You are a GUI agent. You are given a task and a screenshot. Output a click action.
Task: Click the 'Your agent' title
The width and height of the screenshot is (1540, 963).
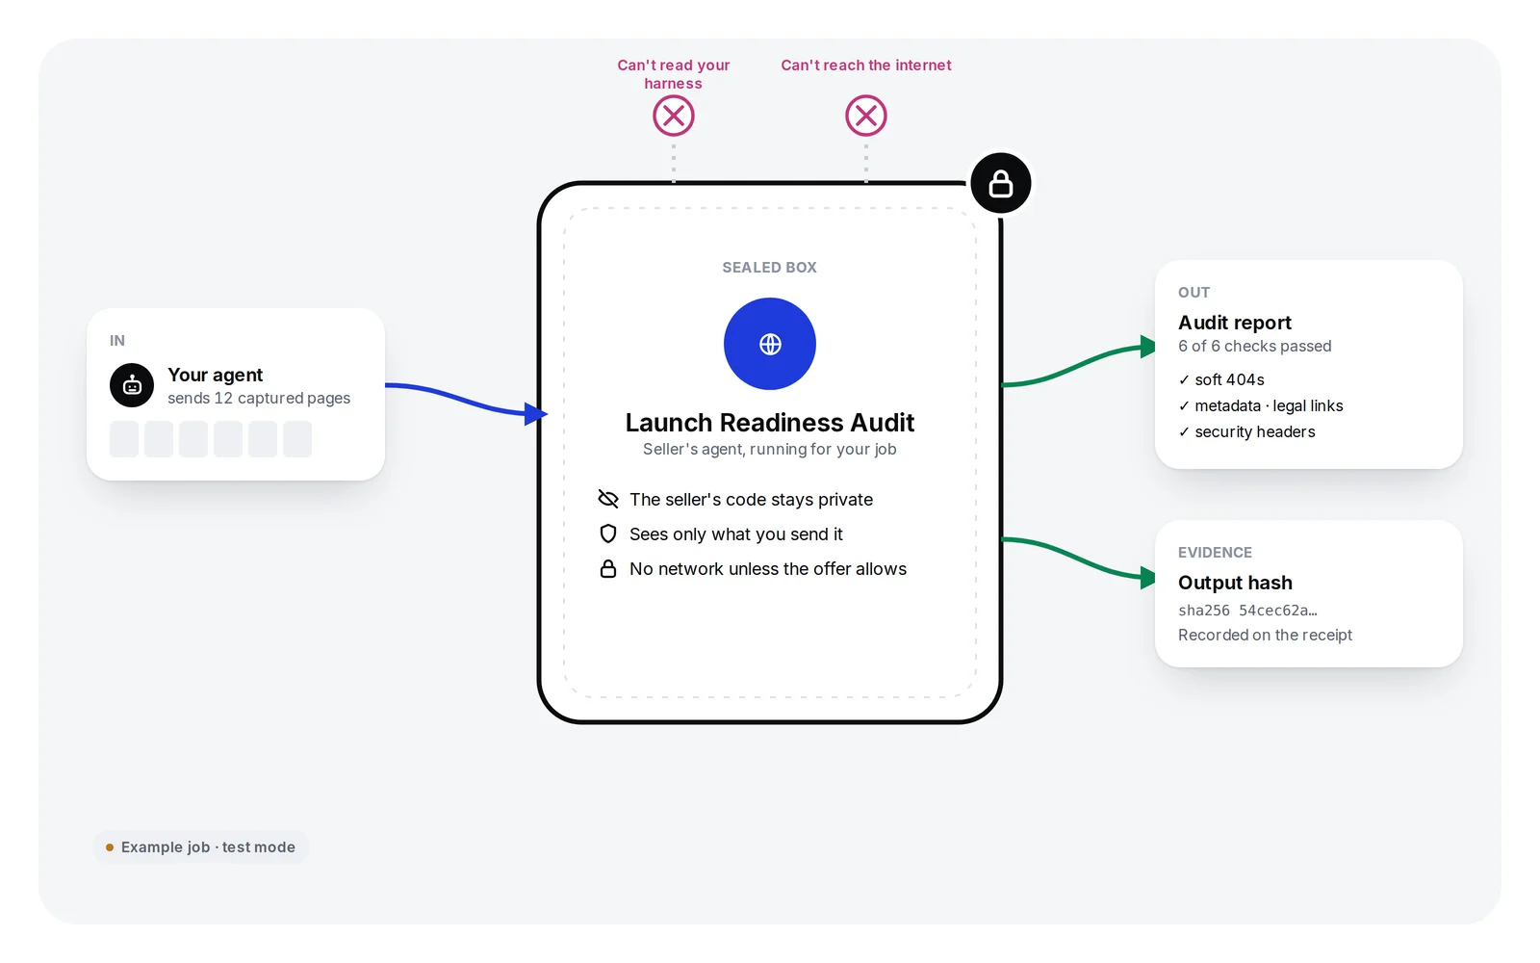point(215,375)
